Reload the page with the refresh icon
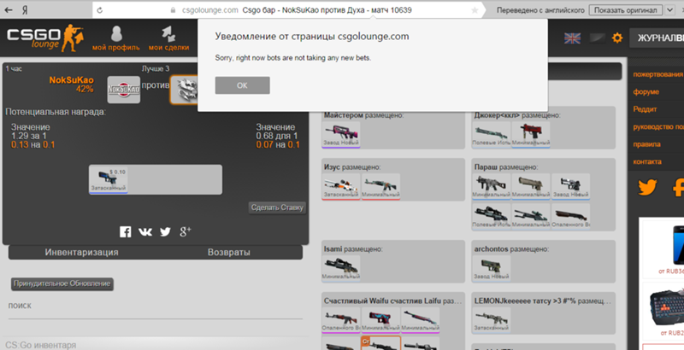This screenshot has width=684, height=350. (x=100, y=10)
